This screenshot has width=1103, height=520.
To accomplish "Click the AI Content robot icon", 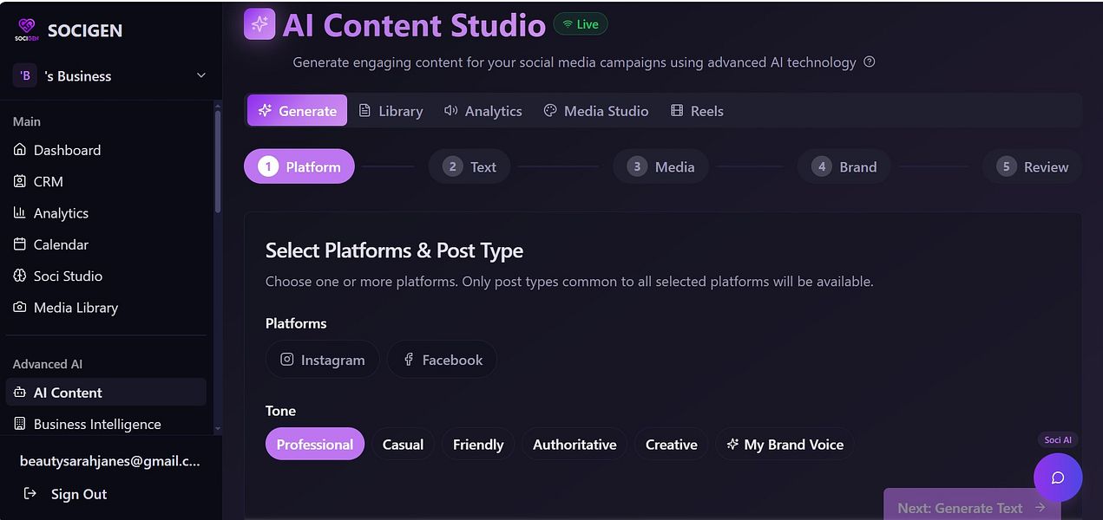I will click(x=20, y=392).
